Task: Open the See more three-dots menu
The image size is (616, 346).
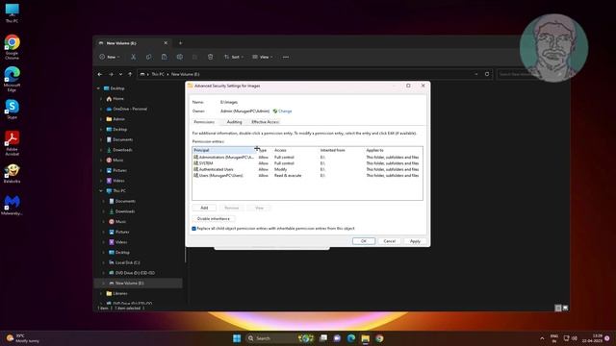Action: [x=286, y=57]
